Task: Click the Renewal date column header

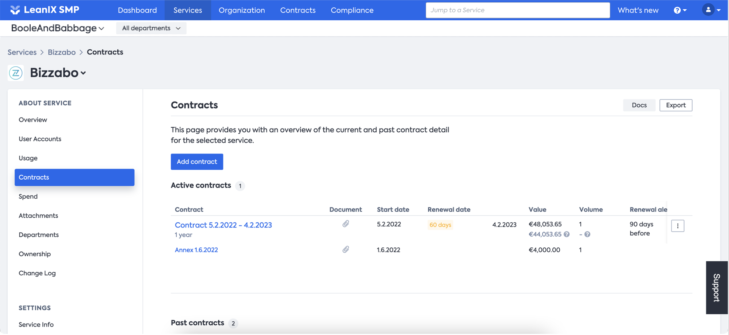Action: (449, 209)
